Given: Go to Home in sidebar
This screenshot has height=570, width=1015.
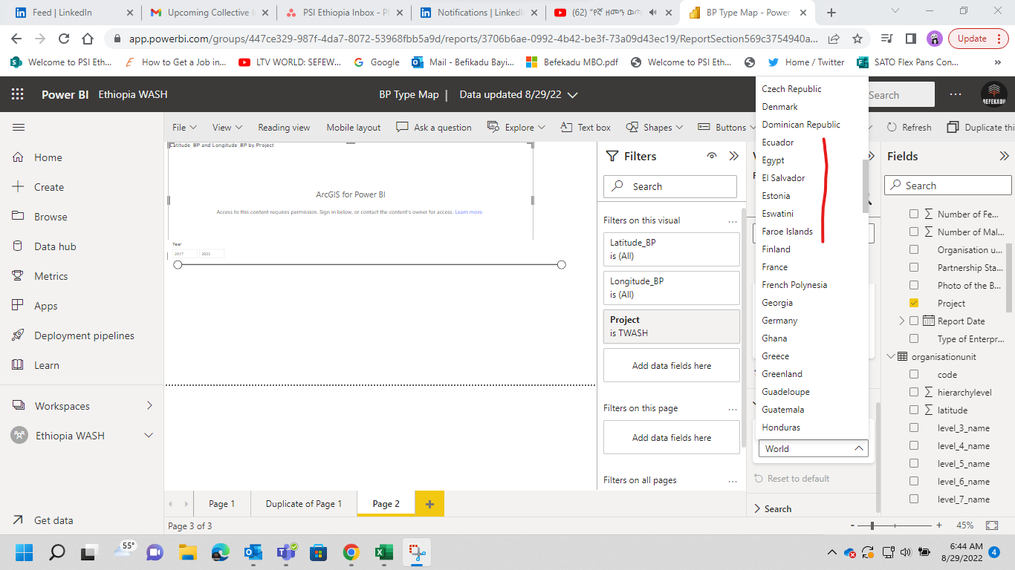Looking at the screenshot, I should 48,157.
